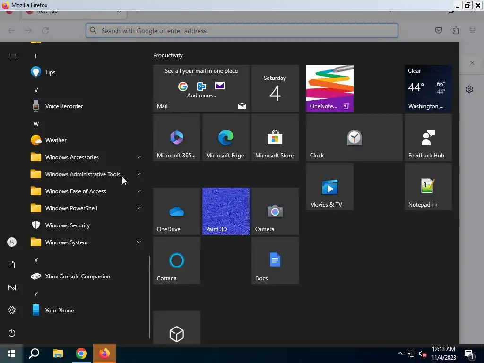Image resolution: width=484 pixels, height=363 pixels.
Task: Open OneDrive tile
Action: (177, 211)
